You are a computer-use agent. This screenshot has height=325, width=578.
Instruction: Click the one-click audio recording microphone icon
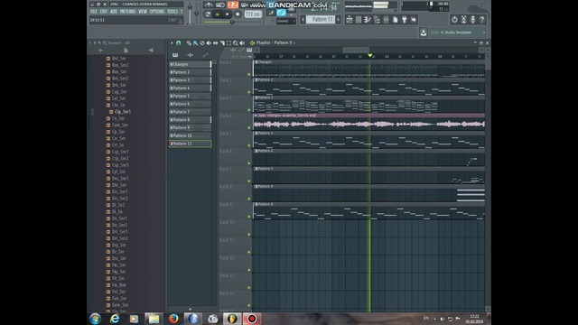pos(473,20)
